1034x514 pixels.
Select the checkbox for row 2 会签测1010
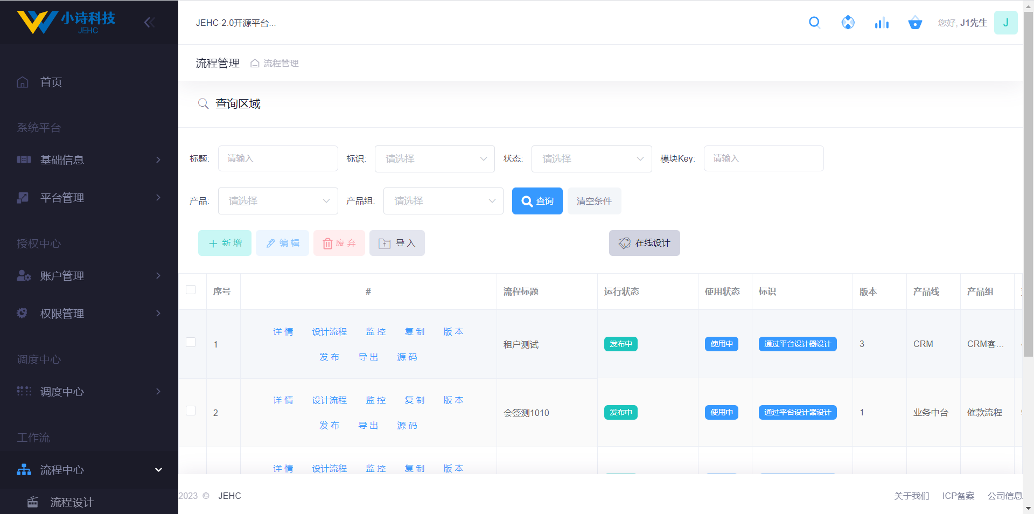(191, 411)
